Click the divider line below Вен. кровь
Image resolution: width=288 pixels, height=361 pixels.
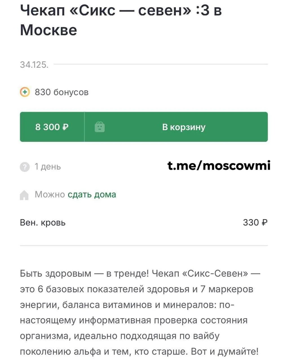pyautogui.click(x=144, y=246)
